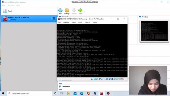Click the network adapter status icon

click(100, 79)
